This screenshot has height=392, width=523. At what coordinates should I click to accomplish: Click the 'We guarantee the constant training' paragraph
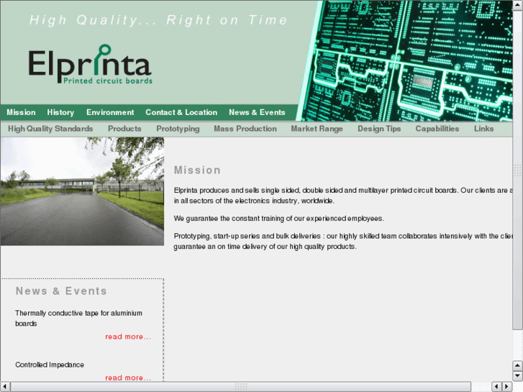point(279,219)
